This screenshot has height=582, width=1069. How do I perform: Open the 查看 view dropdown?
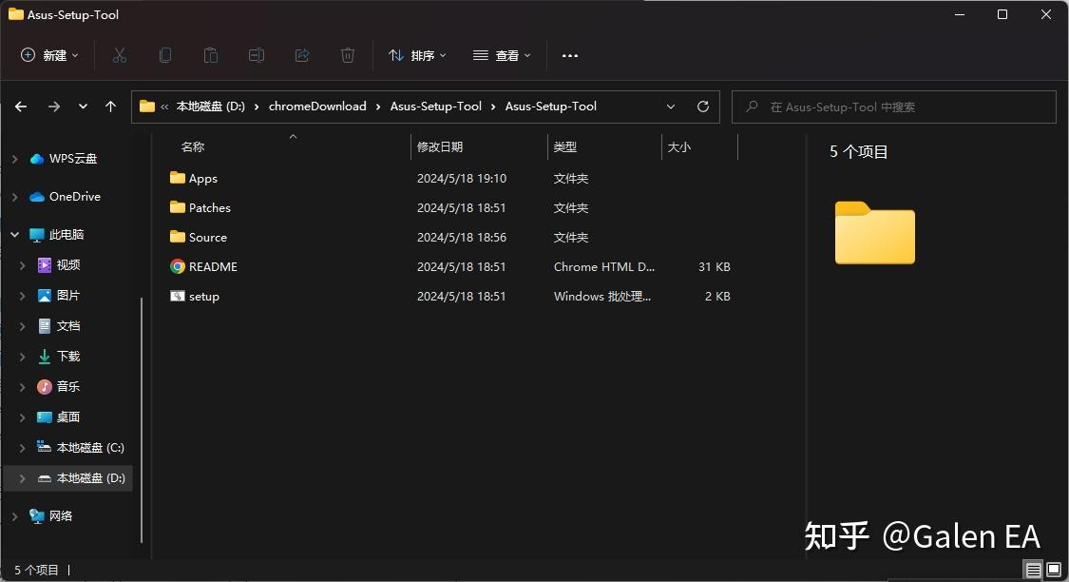click(x=502, y=55)
